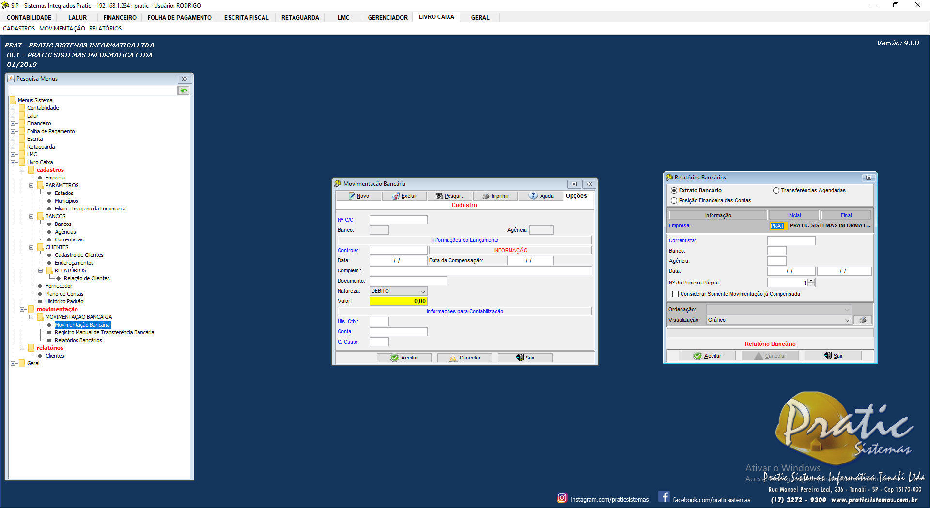This screenshot has width=930, height=508.
Task: Enable Considerar Somente Movimentação já Compensada
Action: (x=675, y=294)
